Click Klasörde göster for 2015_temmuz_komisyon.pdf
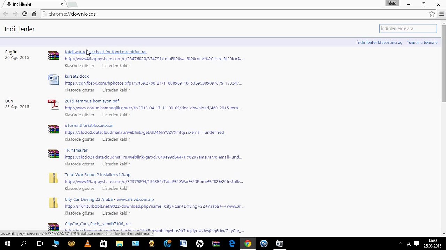The width and height of the screenshot is (446, 250). (79, 115)
